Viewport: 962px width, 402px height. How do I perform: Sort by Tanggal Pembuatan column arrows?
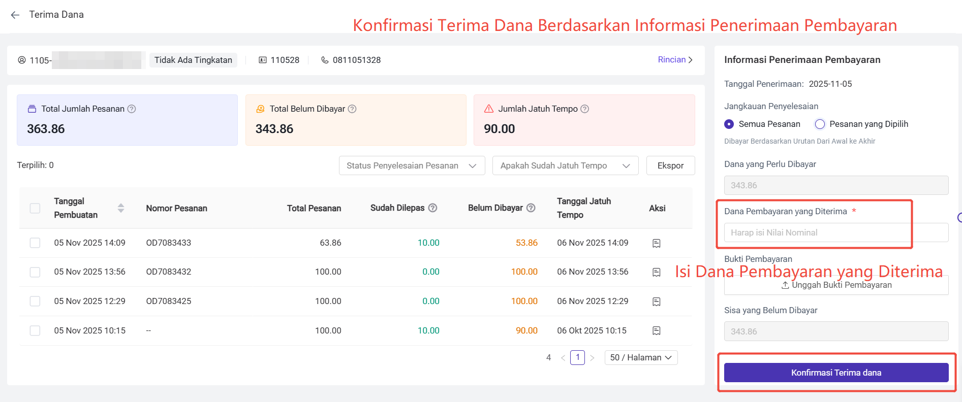[x=120, y=208]
